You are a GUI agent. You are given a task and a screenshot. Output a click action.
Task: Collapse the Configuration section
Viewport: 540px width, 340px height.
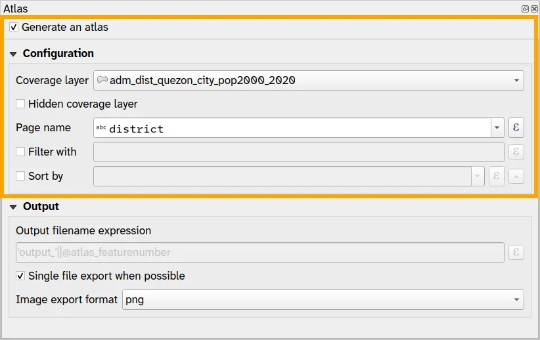pyautogui.click(x=13, y=54)
